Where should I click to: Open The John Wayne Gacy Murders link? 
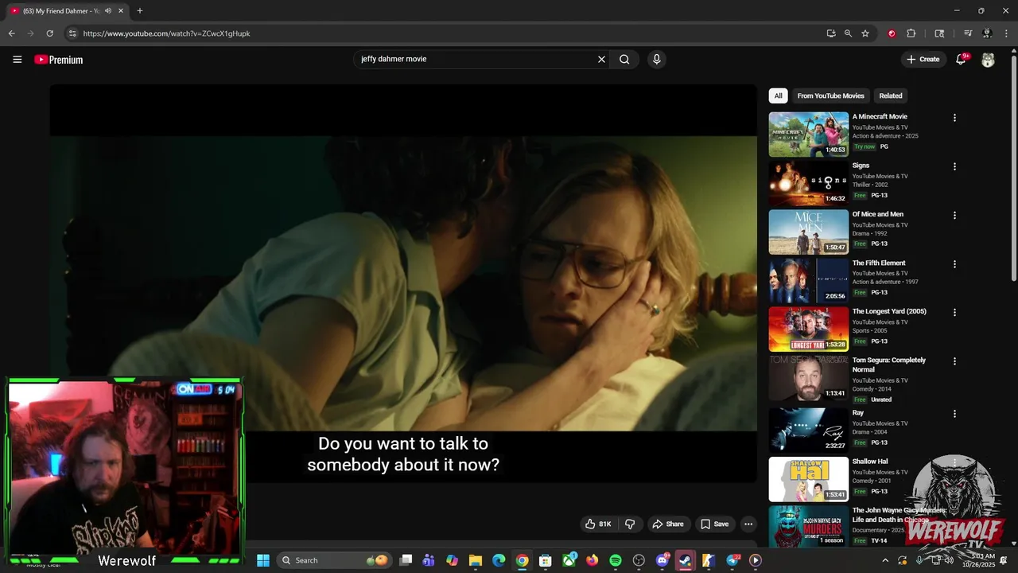coord(899,515)
